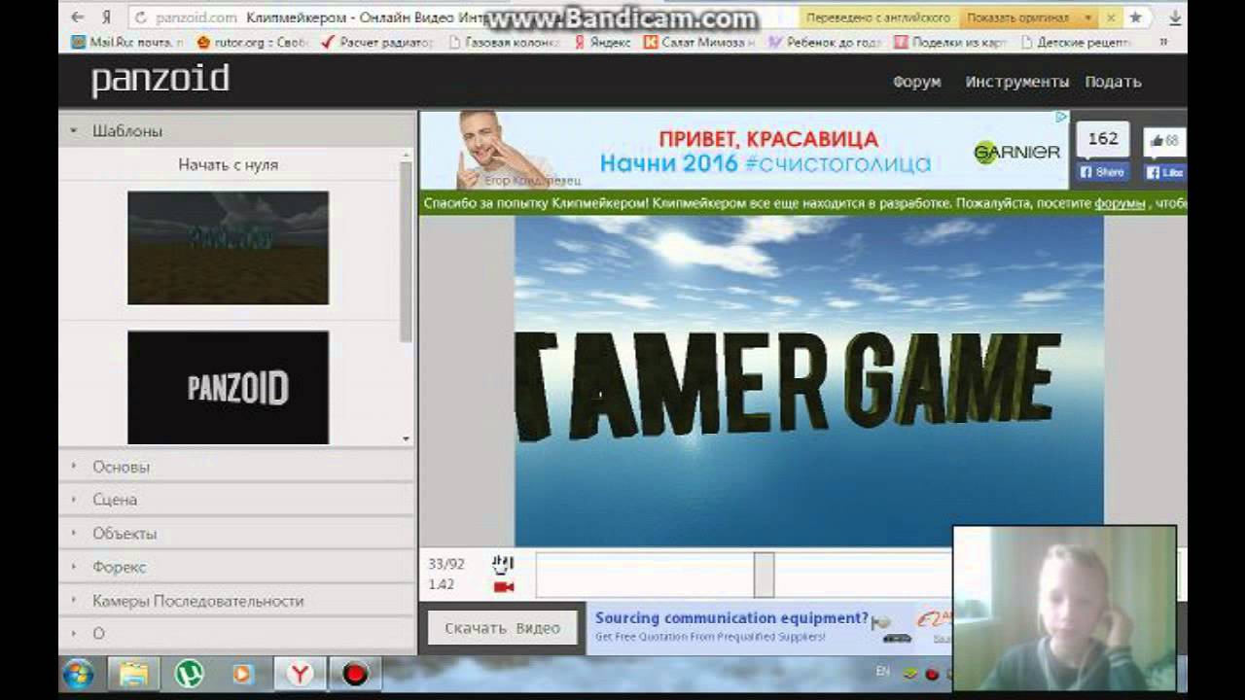Click the browser back arrow

point(78,17)
